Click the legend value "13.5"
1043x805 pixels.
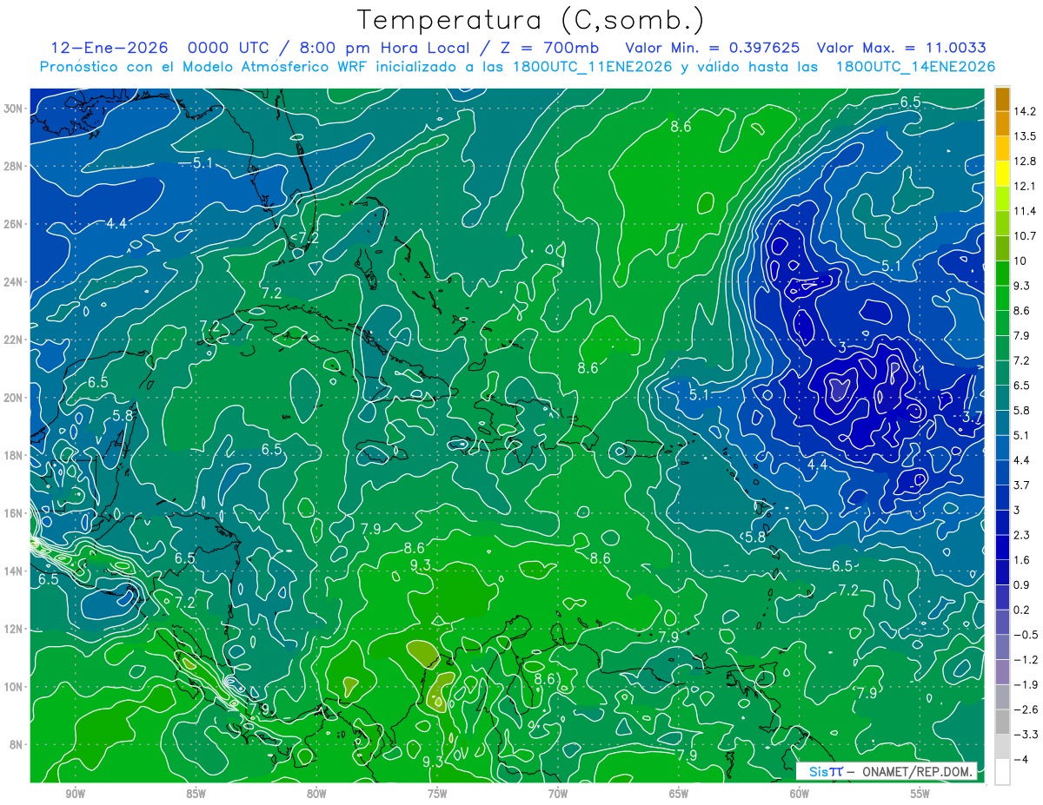(1025, 136)
